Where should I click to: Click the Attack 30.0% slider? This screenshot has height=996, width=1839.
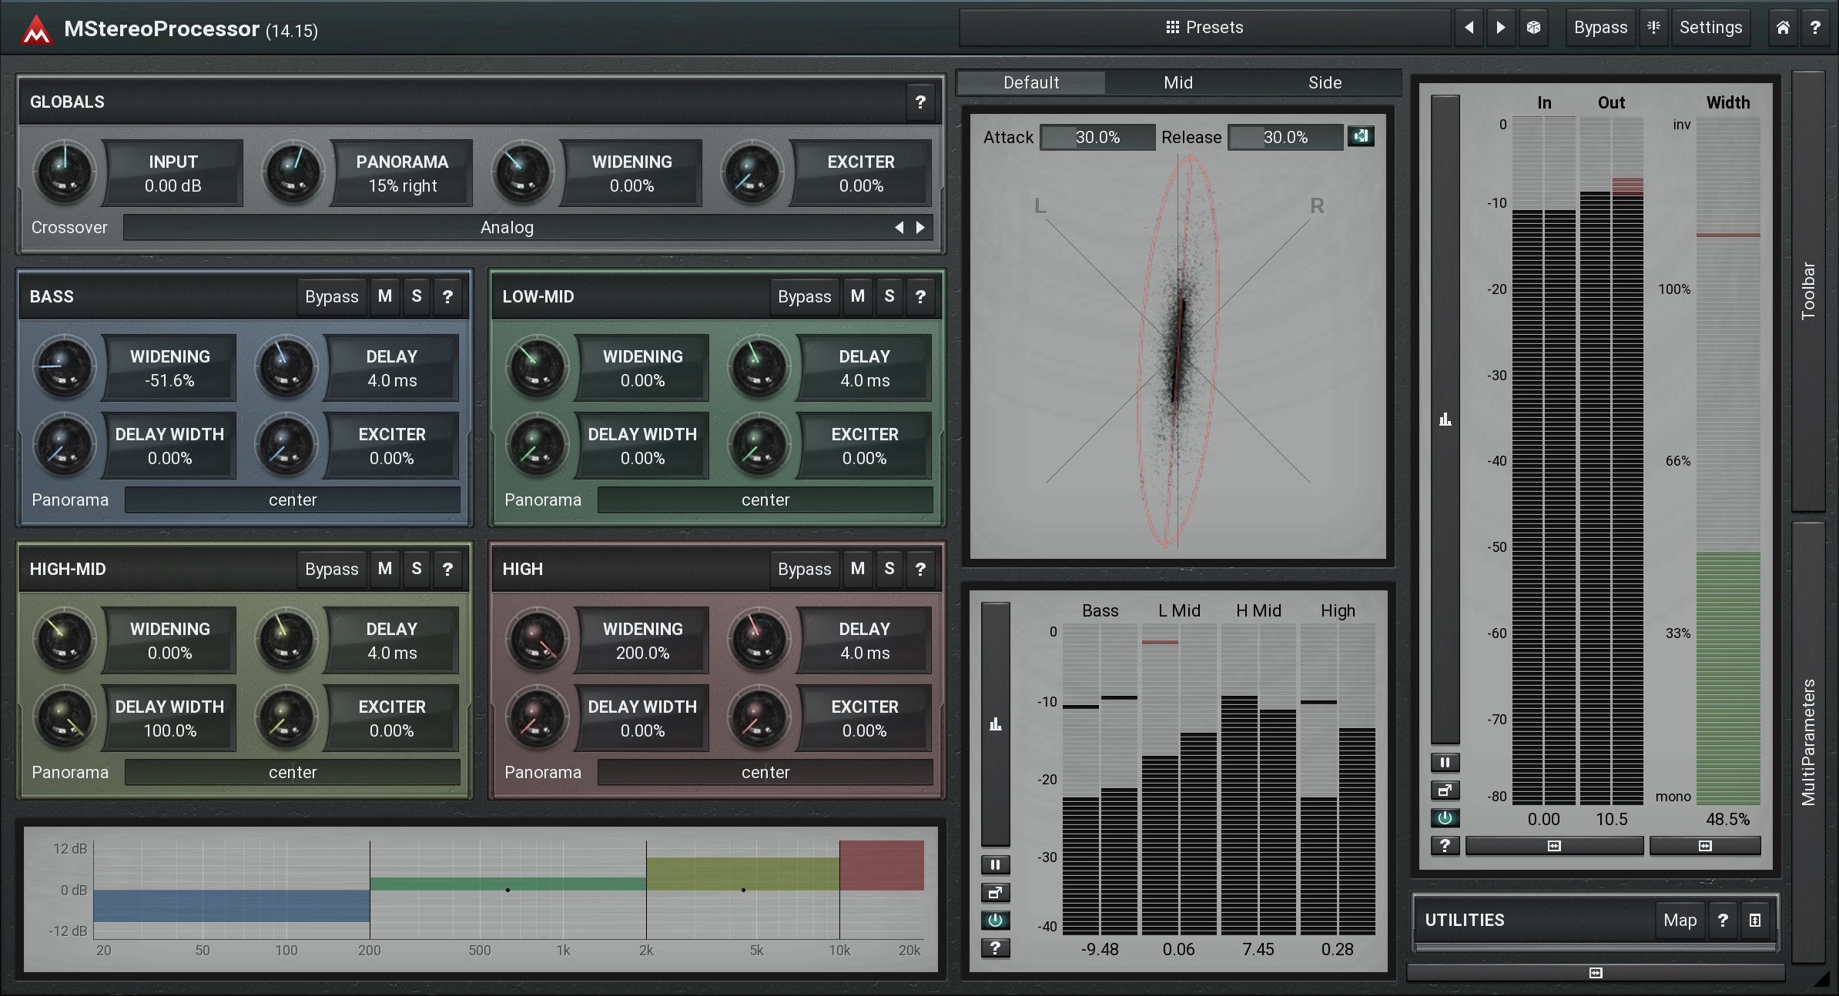pyautogui.click(x=1097, y=137)
